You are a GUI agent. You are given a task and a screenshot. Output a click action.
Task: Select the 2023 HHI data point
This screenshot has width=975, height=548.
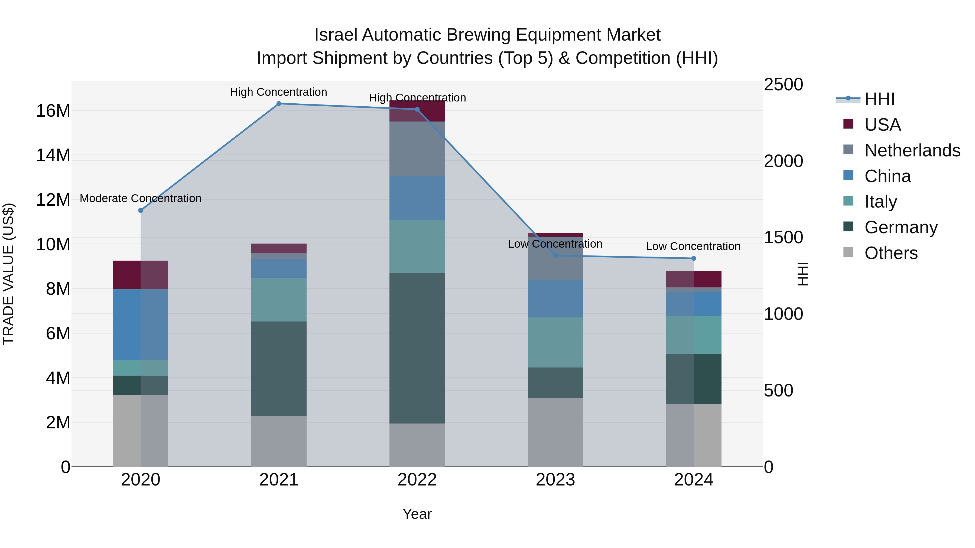[x=556, y=255]
